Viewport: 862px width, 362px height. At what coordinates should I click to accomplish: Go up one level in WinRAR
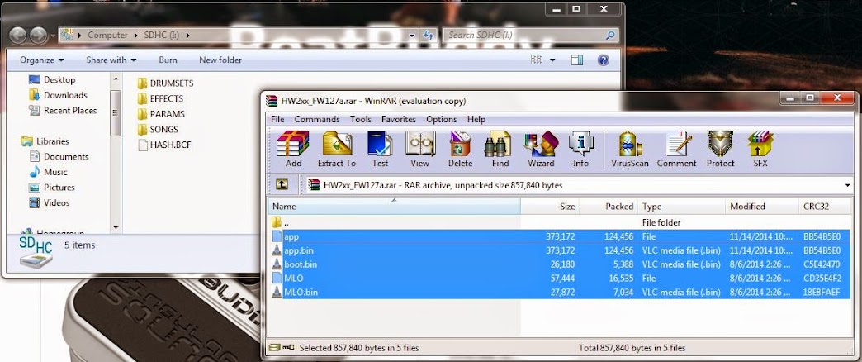(x=282, y=185)
